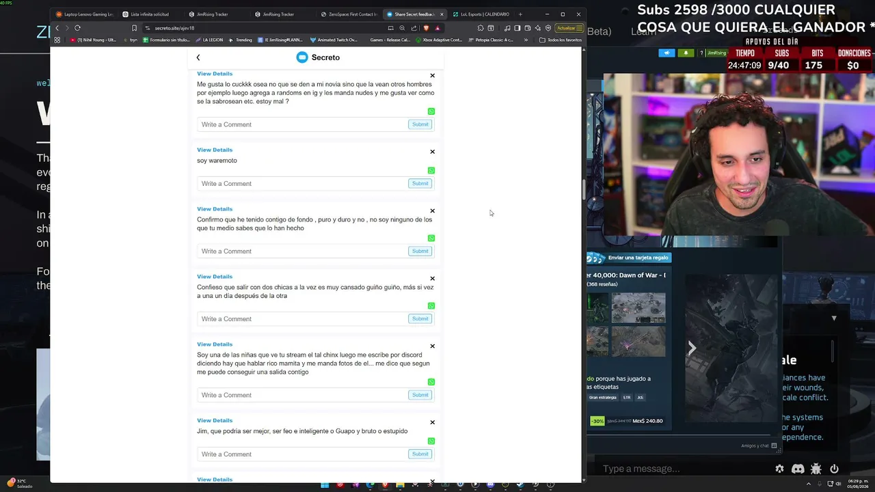Open the apps grid icon in bookmarks bar
The height and width of the screenshot is (492, 875).
click(57, 40)
